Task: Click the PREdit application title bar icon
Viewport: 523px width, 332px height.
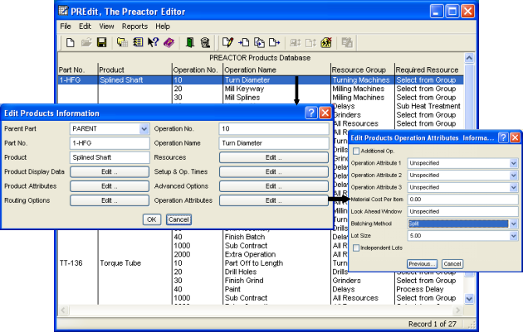Action: point(63,11)
